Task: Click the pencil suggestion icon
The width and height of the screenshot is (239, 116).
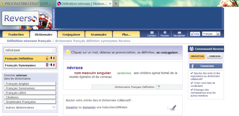Action: 173,108
